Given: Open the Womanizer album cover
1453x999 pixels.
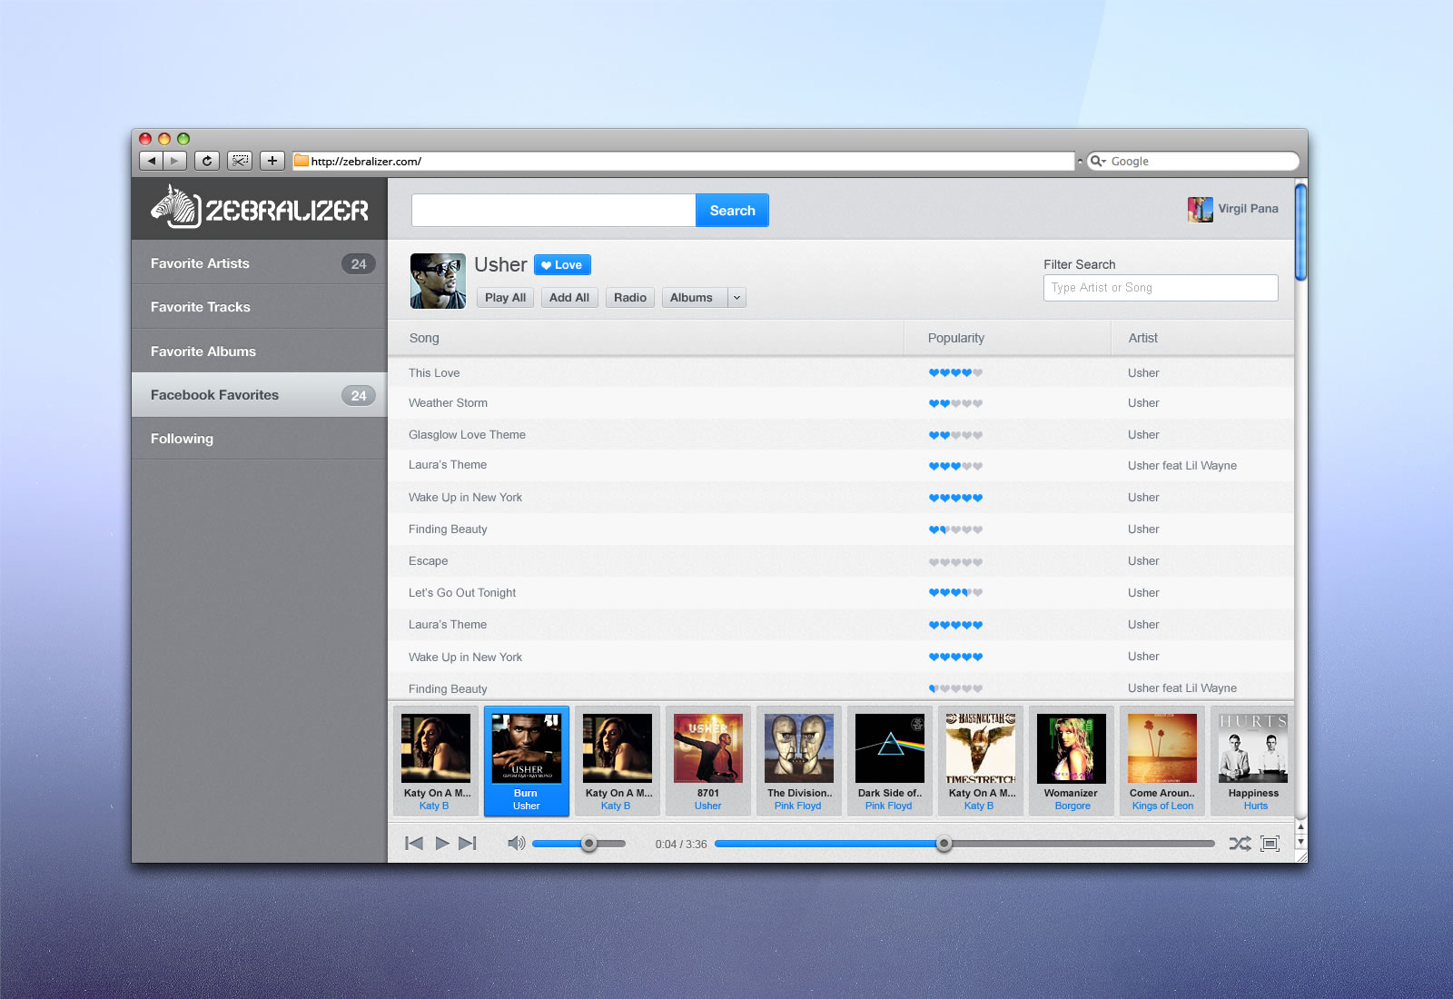Looking at the screenshot, I should (1072, 748).
